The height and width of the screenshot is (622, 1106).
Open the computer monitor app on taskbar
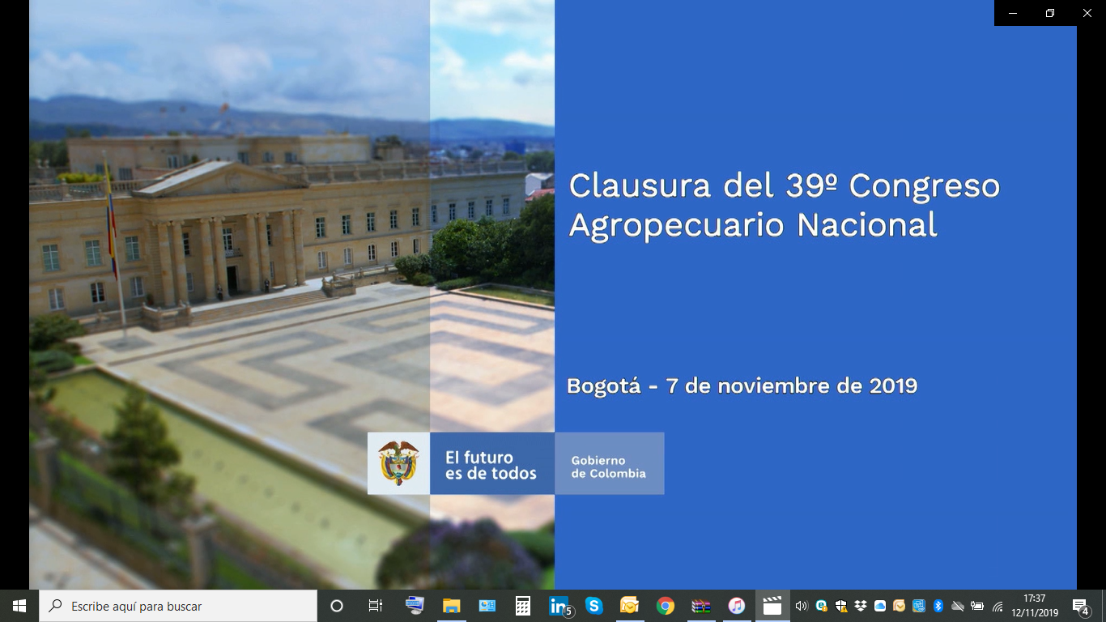(415, 606)
